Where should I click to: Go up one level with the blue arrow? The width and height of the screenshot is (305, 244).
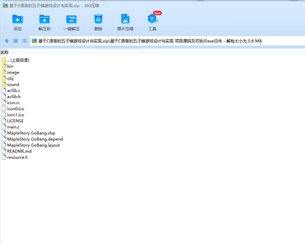(x=7, y=41)
